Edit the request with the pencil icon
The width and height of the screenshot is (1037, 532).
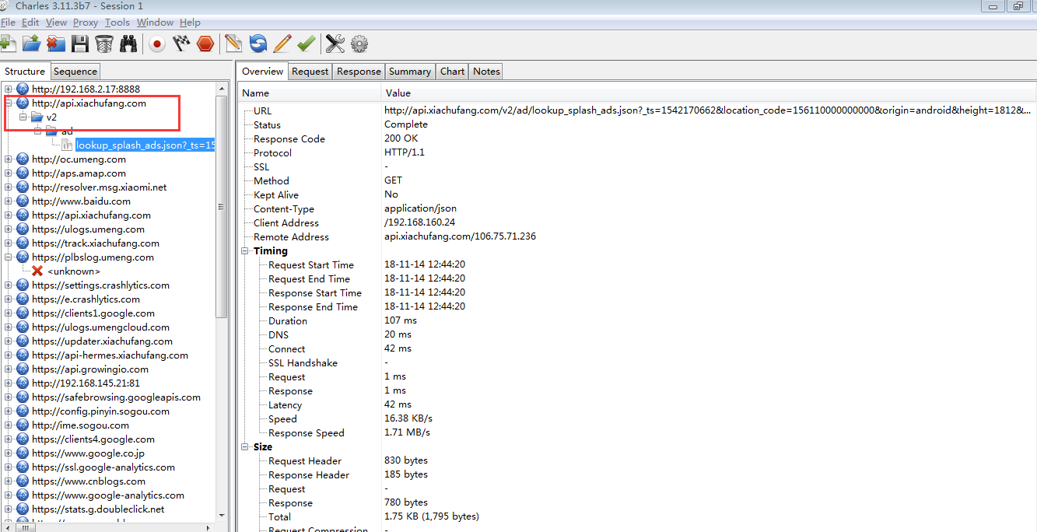point(282,44)
